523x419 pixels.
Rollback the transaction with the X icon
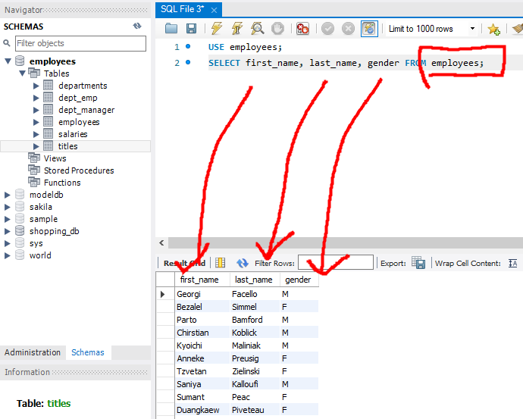(348, 29)
